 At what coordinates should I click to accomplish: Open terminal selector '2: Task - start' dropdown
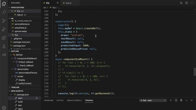point(153,101)
